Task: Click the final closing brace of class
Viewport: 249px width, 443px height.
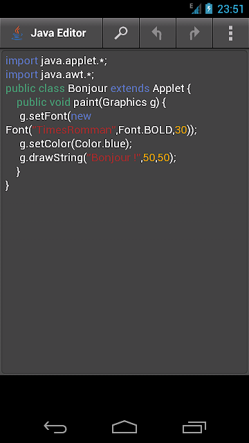Action: pos(8,186)
